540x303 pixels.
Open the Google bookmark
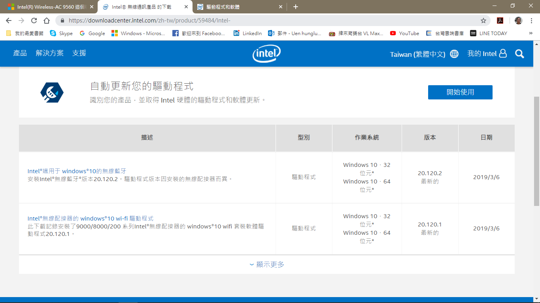(92, 34)
